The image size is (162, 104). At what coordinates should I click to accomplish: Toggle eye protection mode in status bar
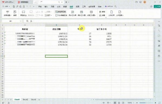[103, 103]
